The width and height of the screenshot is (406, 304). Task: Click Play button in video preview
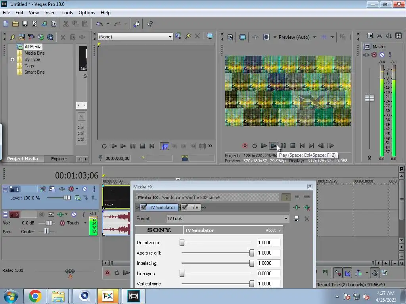click(274, 146)
